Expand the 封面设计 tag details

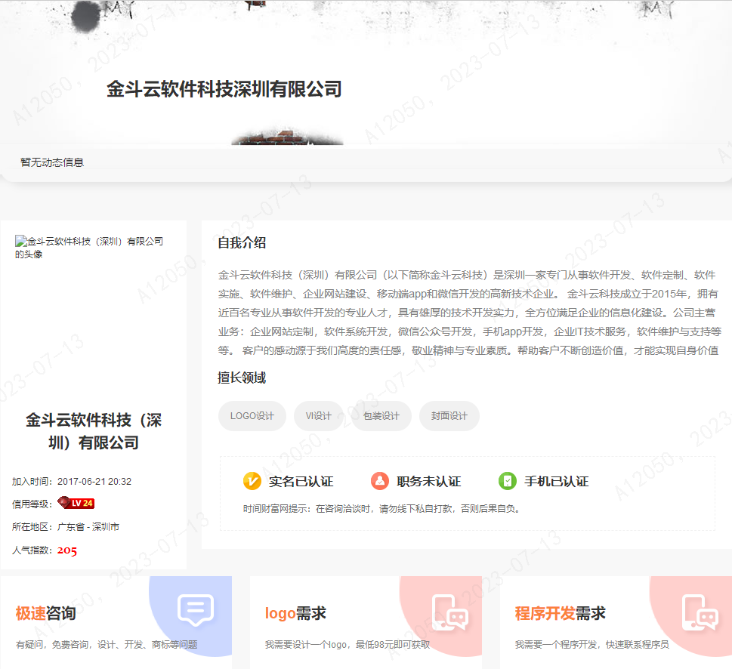pyautogui.click(x=449, y=415)
